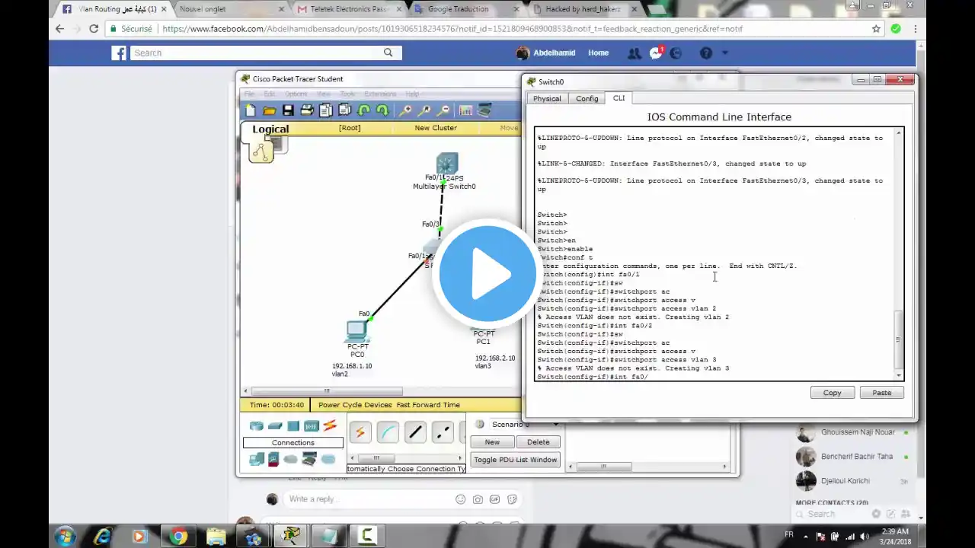Click the Facebook search field
Screen dimensions: 975x548
pos(266,53)
